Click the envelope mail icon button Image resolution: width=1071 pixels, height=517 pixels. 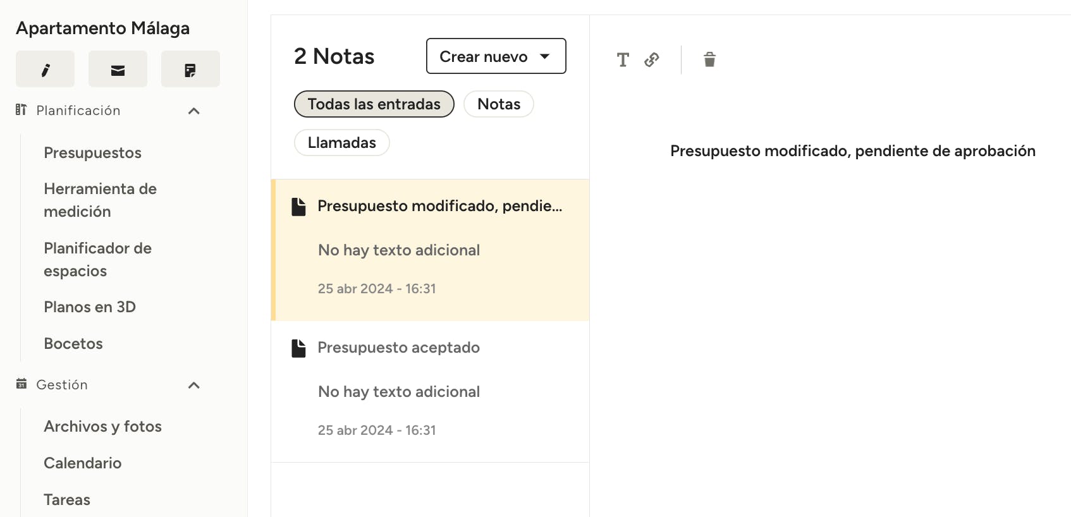point(118,69)
